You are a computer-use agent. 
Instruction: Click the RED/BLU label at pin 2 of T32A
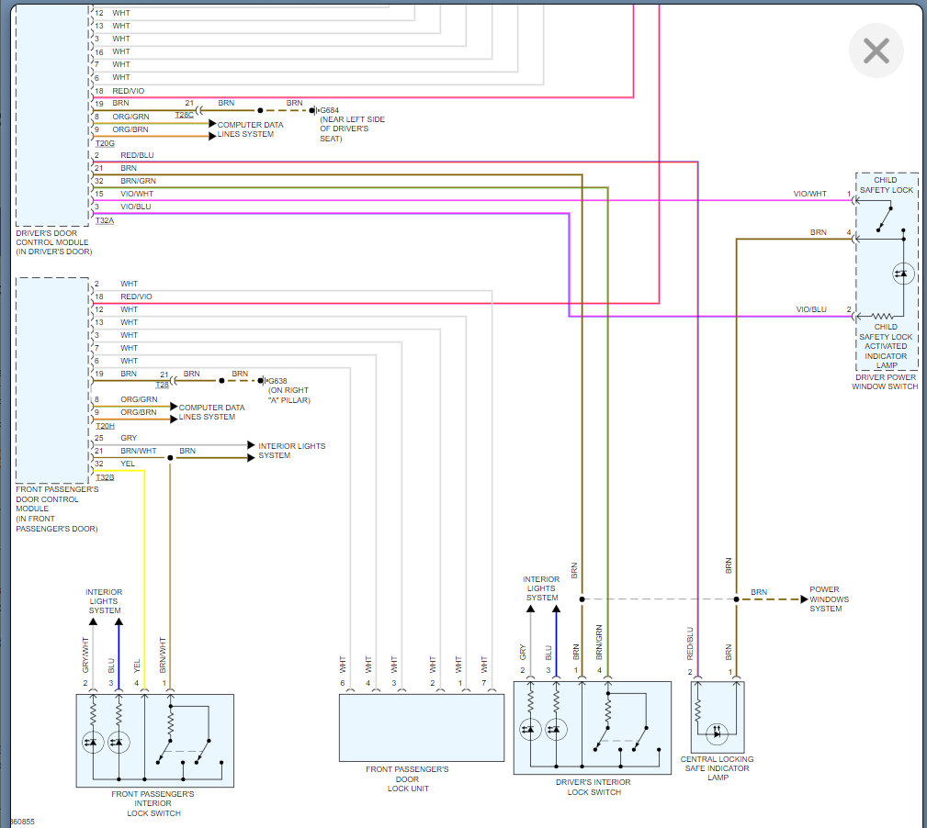pyautogui.click(x=137, y=155)
